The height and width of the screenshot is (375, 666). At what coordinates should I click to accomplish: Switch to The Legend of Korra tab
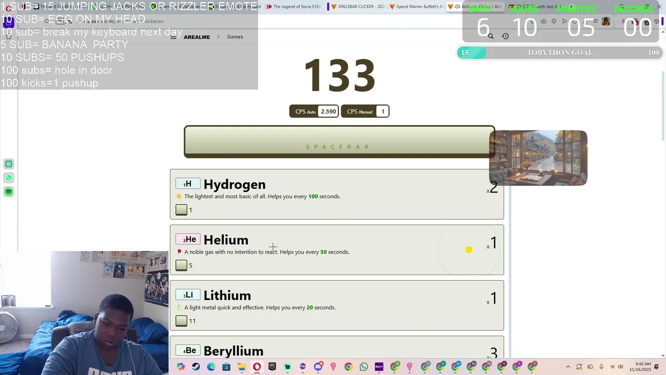click(x=293, y=7)
